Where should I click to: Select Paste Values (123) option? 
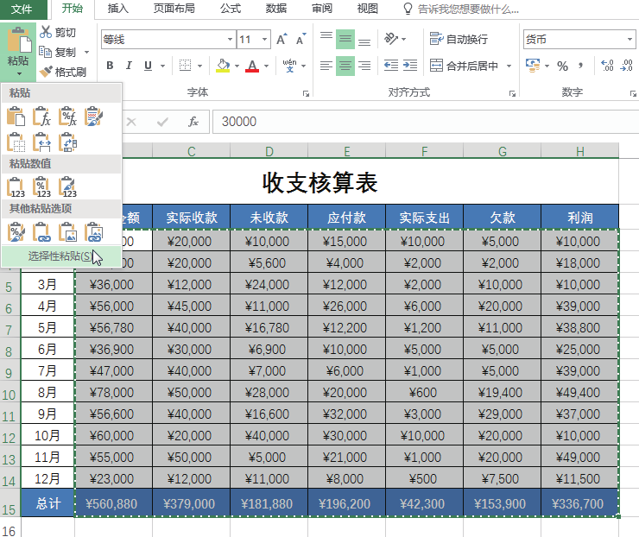click(16, 186)
